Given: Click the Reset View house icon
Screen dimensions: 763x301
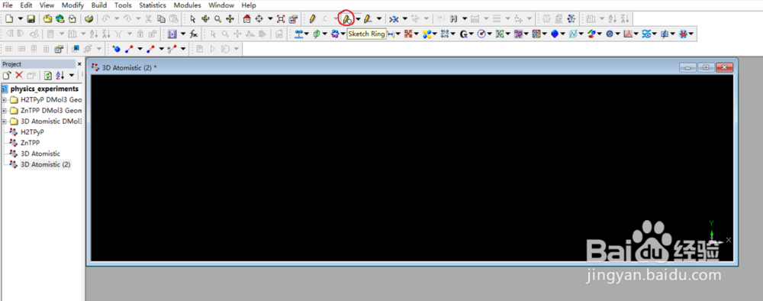Looking at the screenshot, I should [247, 19].
